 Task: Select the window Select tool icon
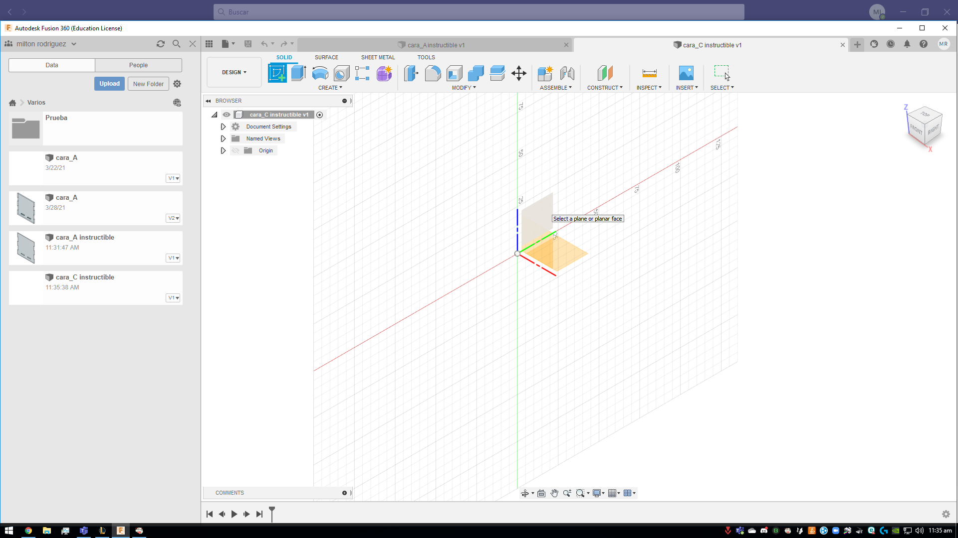[721, 72]
